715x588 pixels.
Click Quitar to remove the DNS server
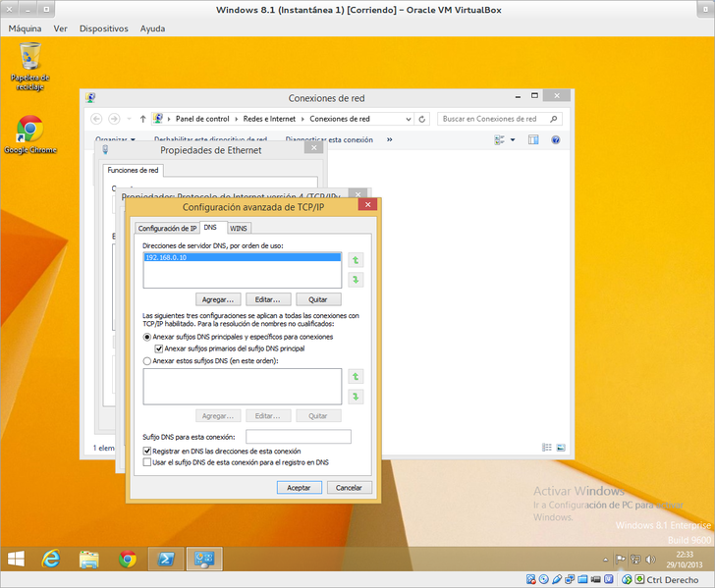pyautogui.click(x=318, y=300)
